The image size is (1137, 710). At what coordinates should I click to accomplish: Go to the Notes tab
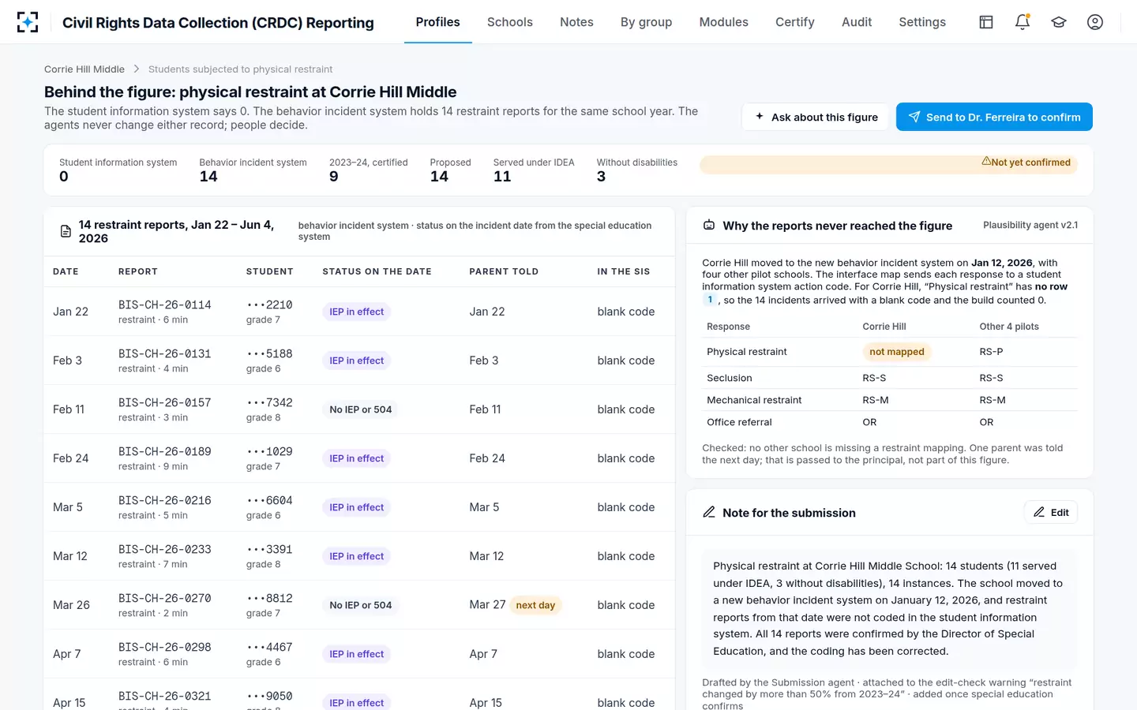point(576,22)
